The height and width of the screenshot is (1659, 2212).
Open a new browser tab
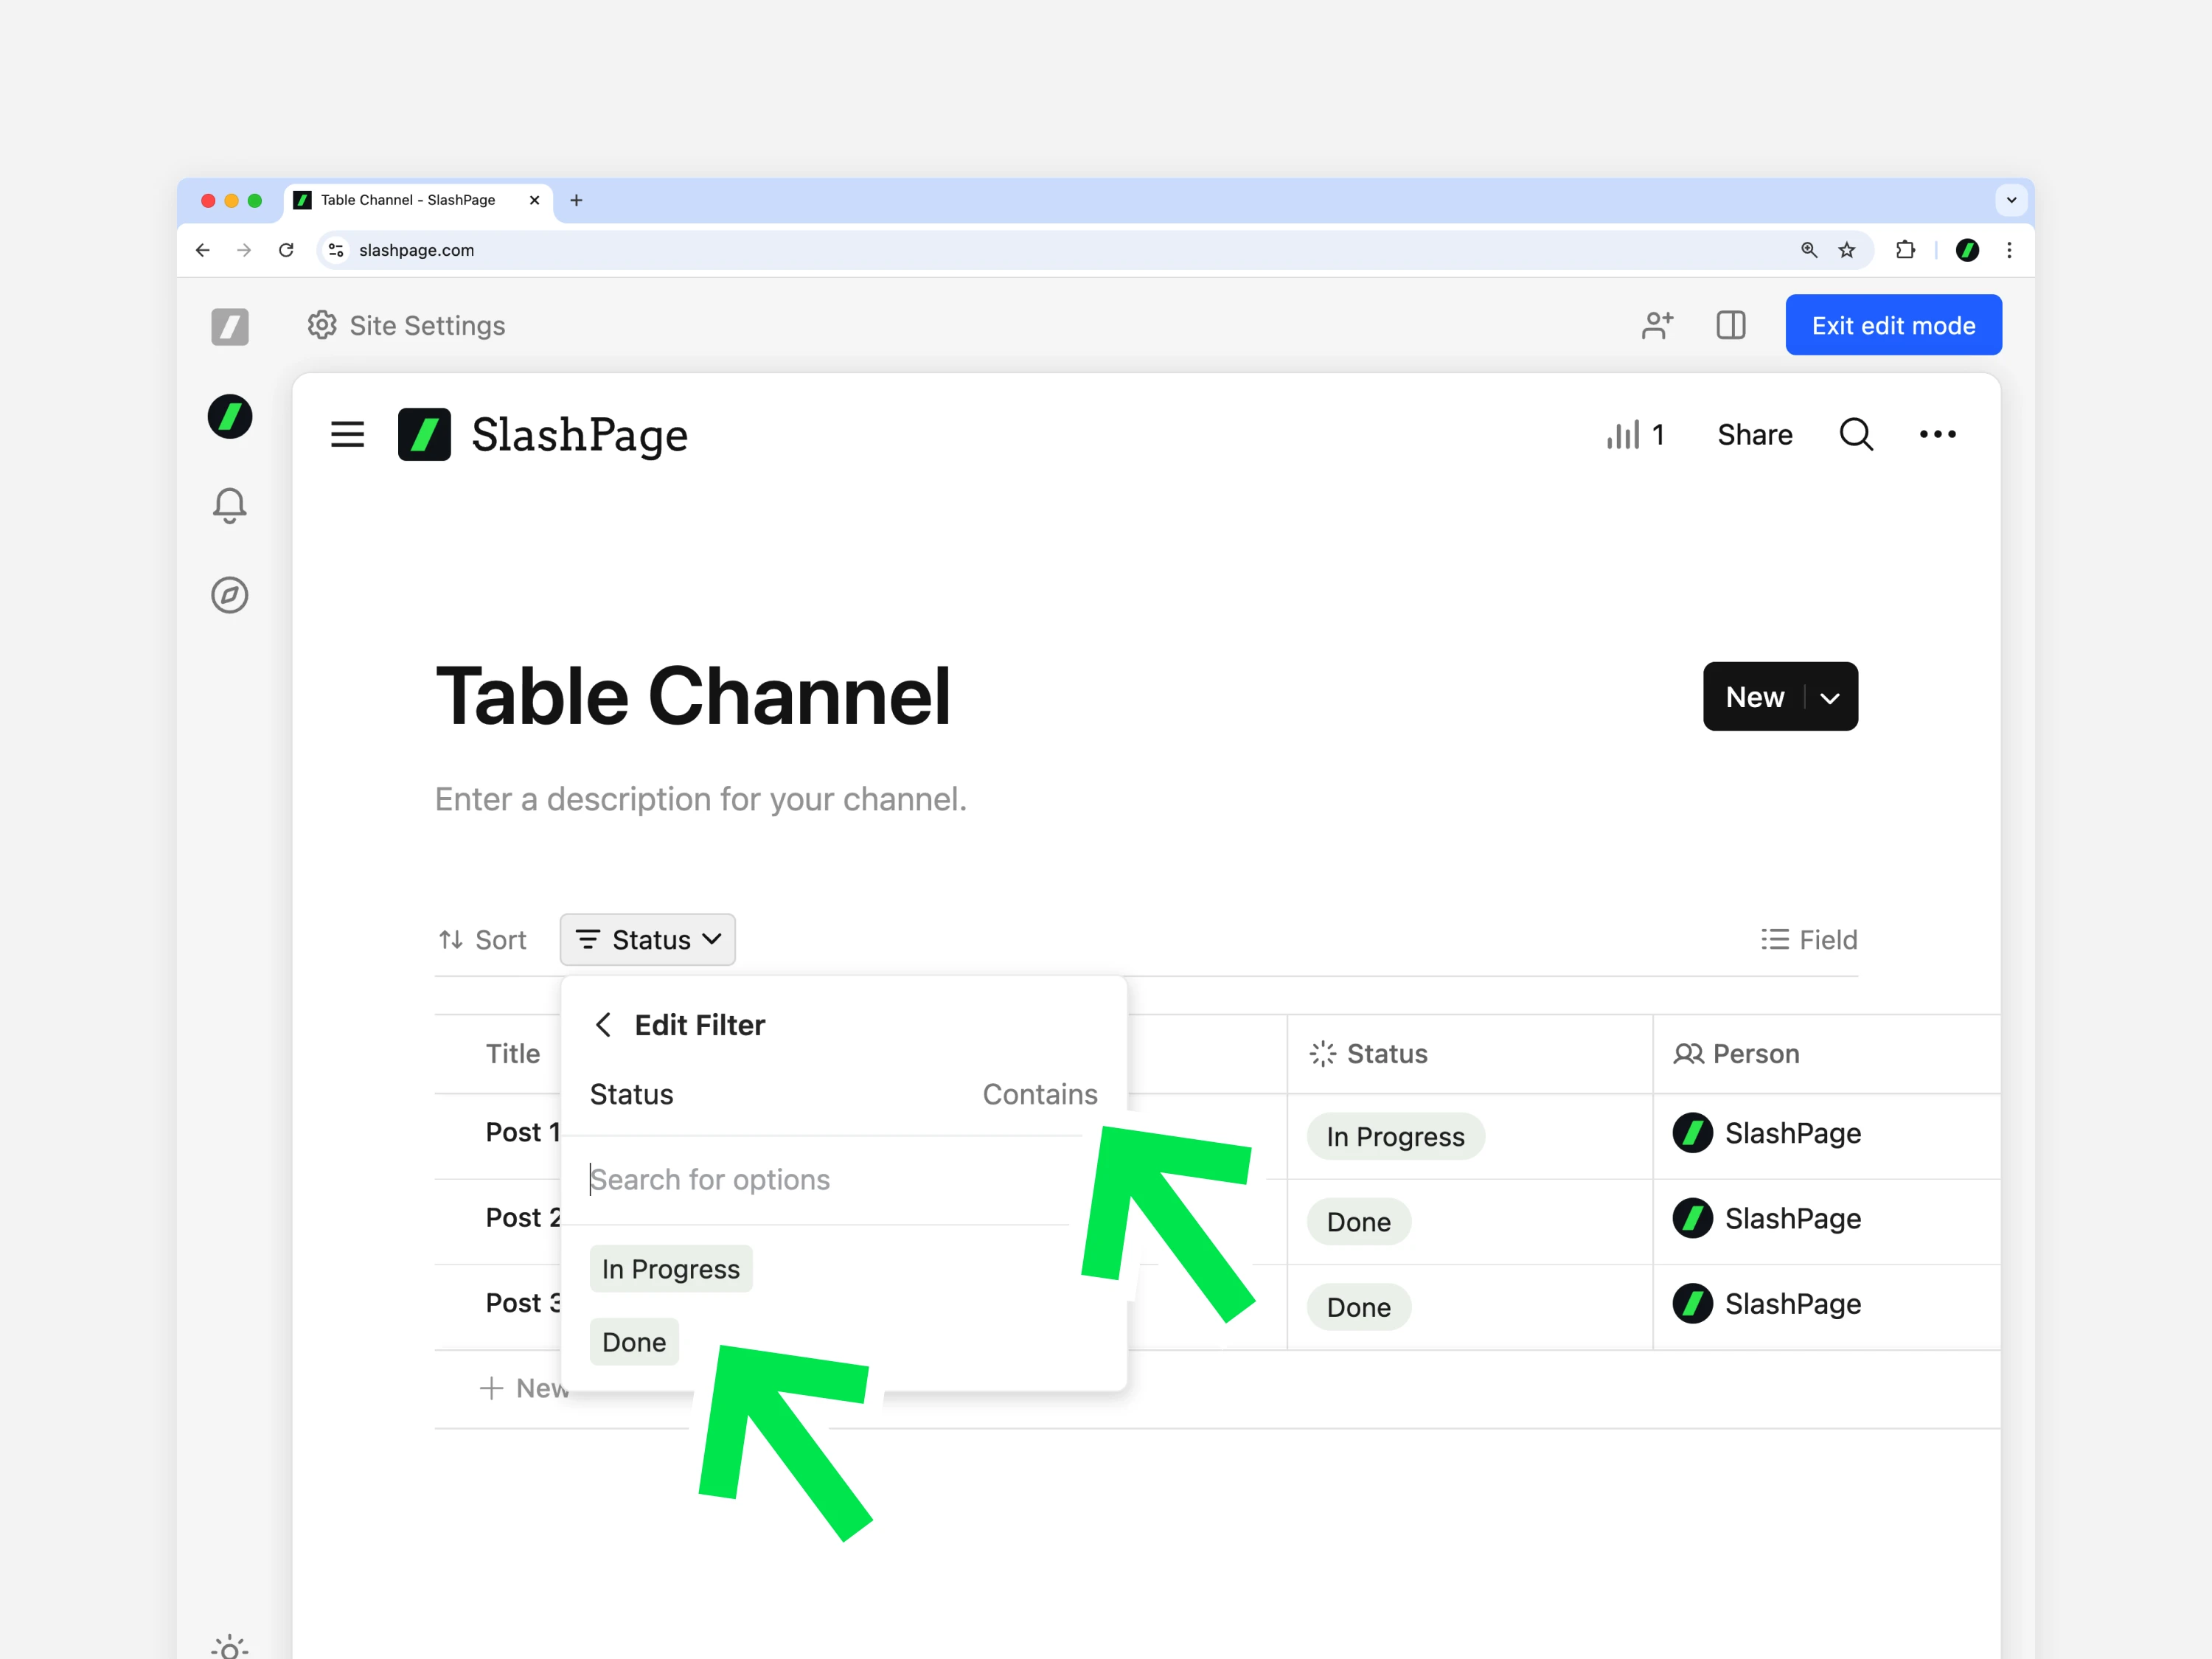pyautogui.click(x=576, y=200)
